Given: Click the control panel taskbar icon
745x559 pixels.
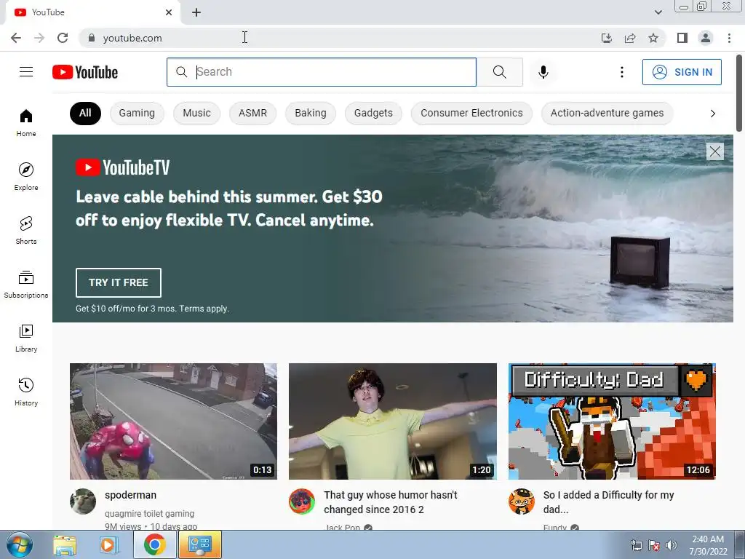Looking at the screenshot, I should [x=200, y=544].
